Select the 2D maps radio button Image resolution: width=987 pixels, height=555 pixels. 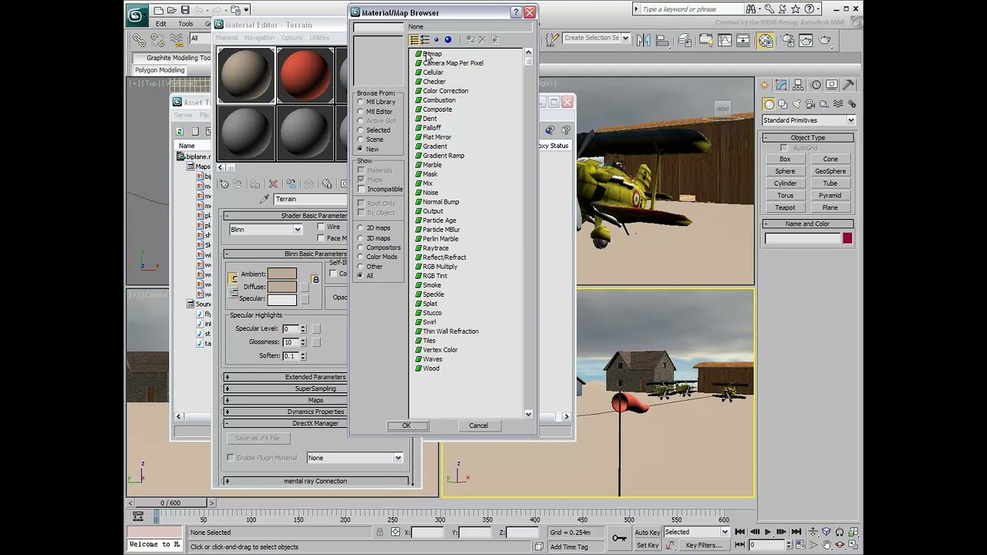click(360, 228)
